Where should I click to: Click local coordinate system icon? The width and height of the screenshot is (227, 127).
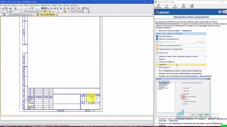click(58, 11)
